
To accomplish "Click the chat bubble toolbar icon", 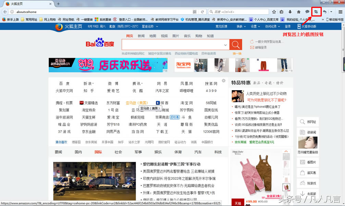I will tap(307, 12).
